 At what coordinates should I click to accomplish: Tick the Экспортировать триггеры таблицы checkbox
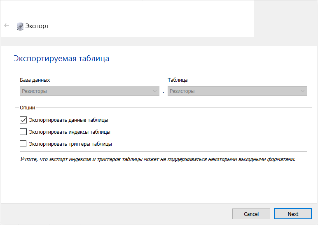pos(23,144)
